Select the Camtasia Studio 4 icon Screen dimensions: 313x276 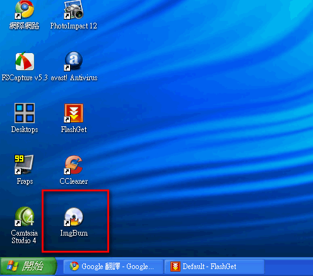(x=25, y=217)
